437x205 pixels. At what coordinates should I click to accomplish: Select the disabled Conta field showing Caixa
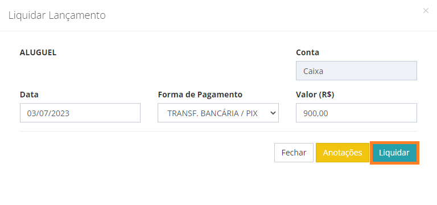356,71
